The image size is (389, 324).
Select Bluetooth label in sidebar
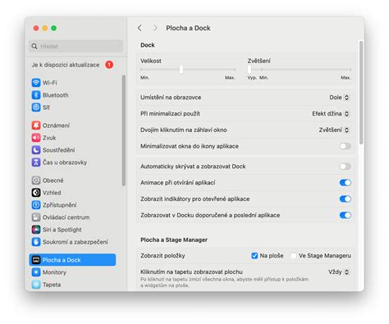click(x=56, y=95)
